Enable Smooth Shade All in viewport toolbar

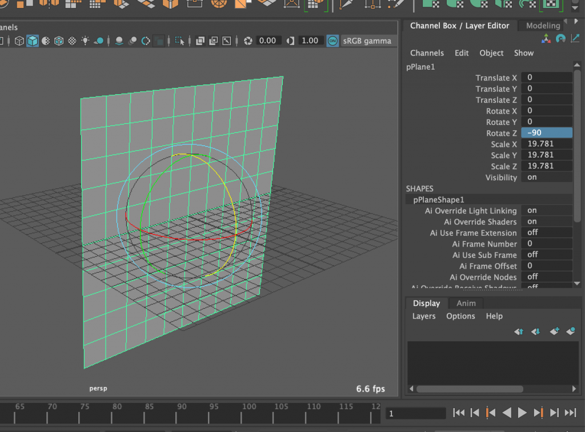(33, 41)
